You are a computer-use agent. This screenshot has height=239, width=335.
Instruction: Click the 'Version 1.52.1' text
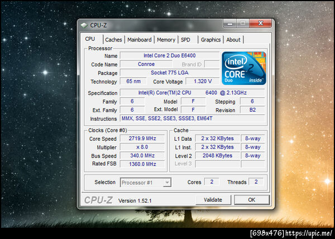tap(135, 201)
